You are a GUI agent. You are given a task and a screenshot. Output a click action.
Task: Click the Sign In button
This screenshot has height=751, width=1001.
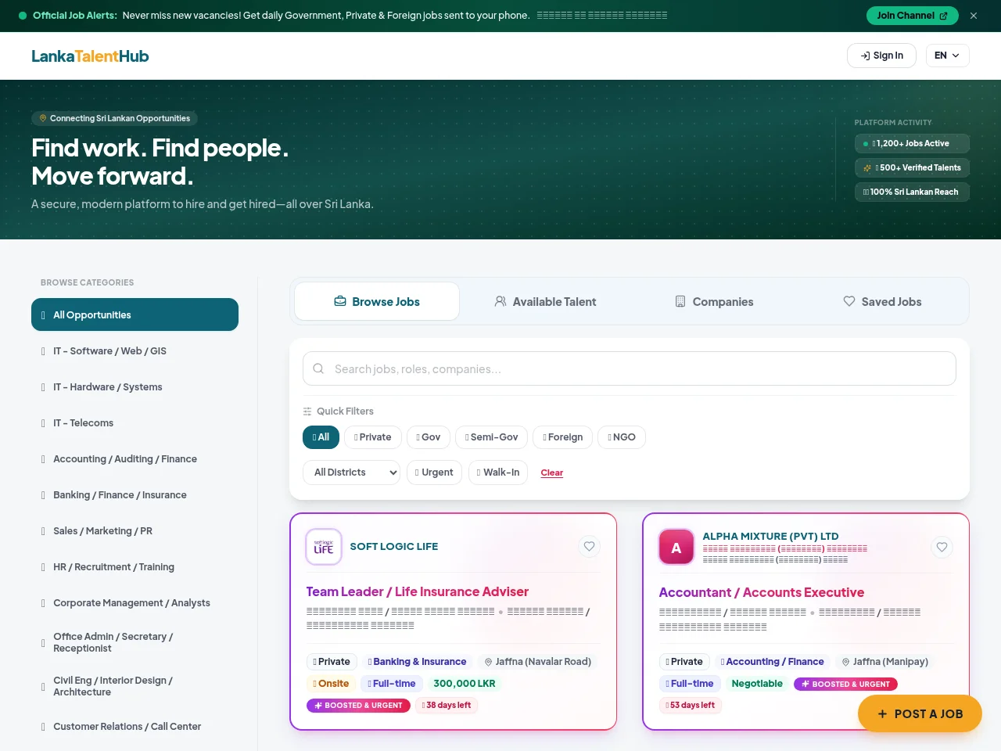[881, 56]
